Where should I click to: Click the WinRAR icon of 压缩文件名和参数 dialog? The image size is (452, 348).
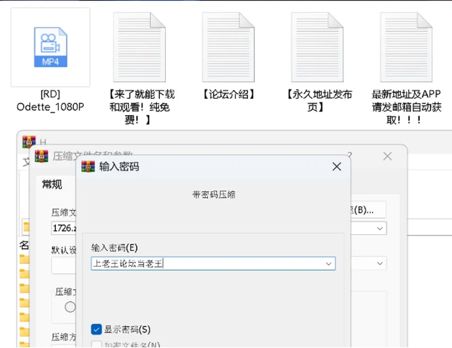pyautogui.click(x=41, y=156)
